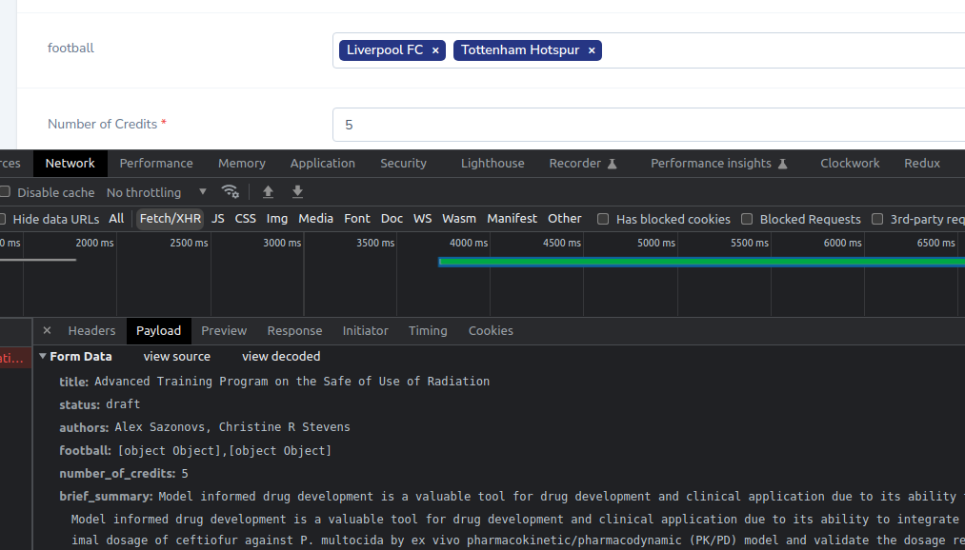Click view decoded for the form data

click(x=280, y=356)
